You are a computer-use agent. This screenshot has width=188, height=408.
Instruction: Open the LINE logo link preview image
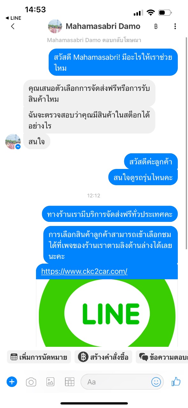[107, 313]
